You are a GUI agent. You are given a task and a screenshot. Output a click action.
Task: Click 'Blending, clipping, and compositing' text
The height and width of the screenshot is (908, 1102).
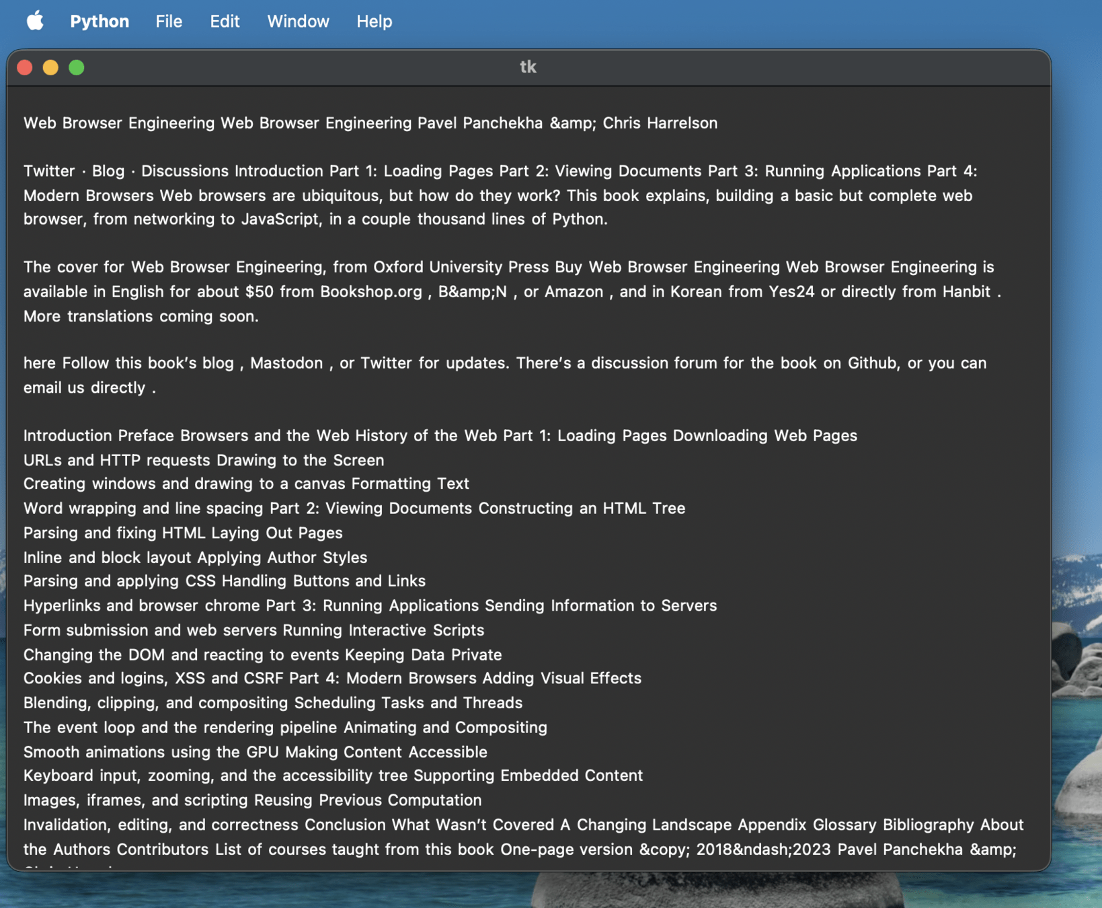(x=156, y=703)
